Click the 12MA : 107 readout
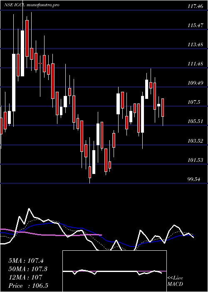208x292 pixels. pos(25,277)
